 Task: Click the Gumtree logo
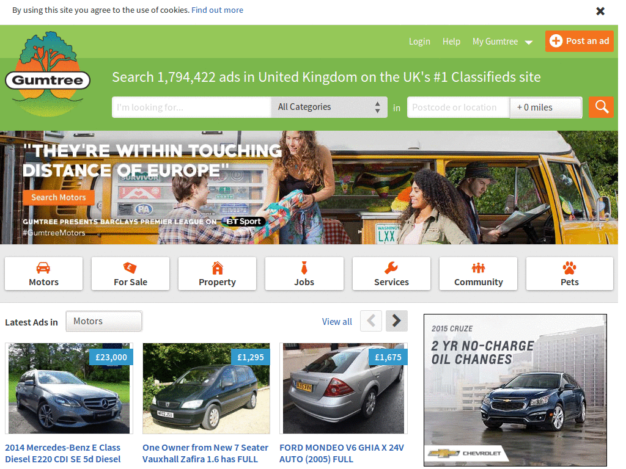click(x=48, y=75)
